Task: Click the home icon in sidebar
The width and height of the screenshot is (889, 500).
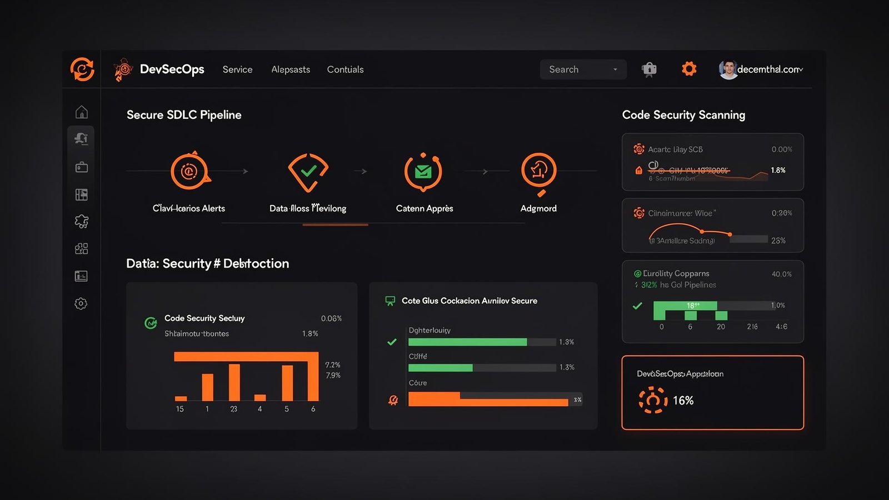Action: click(x=82, y=112)
